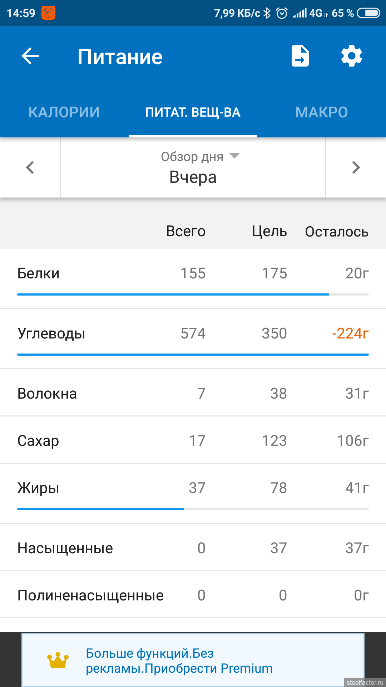Switch to the КАЛОРИИ tab
Image resolution: width=386 pixels, height=687 pixels.
tap(64, 112)
